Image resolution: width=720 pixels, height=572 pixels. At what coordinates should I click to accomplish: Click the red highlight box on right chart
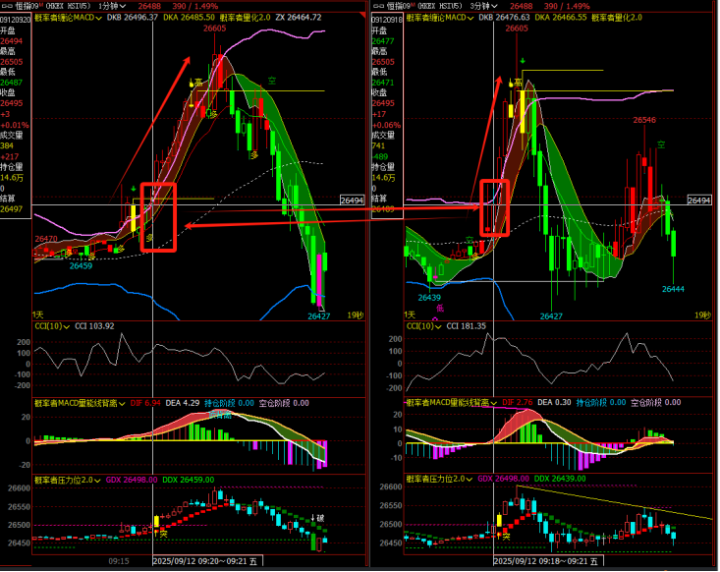[495, 207]
